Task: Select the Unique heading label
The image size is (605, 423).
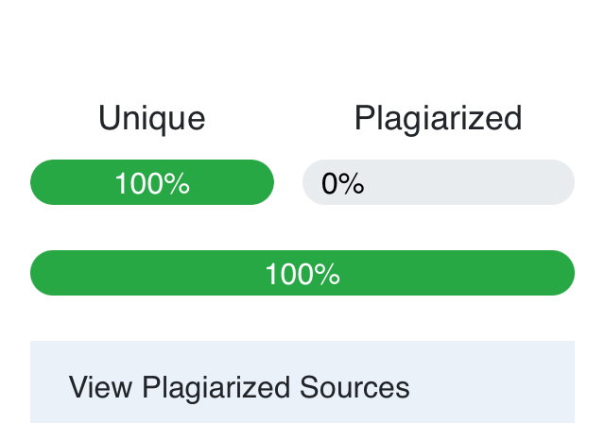Action: (152, 119)
